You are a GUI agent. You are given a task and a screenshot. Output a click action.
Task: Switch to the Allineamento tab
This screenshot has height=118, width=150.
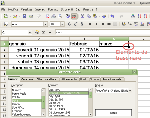click(69, 79)
